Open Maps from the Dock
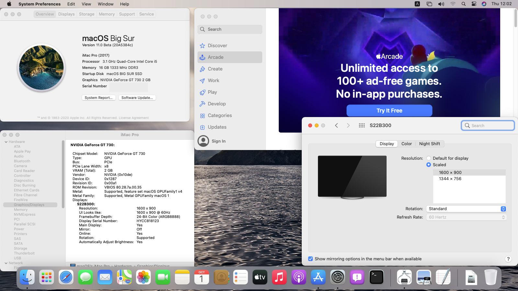Image resolution: width=518 pixels, height=291 pixels. click(x=124, y=277)
